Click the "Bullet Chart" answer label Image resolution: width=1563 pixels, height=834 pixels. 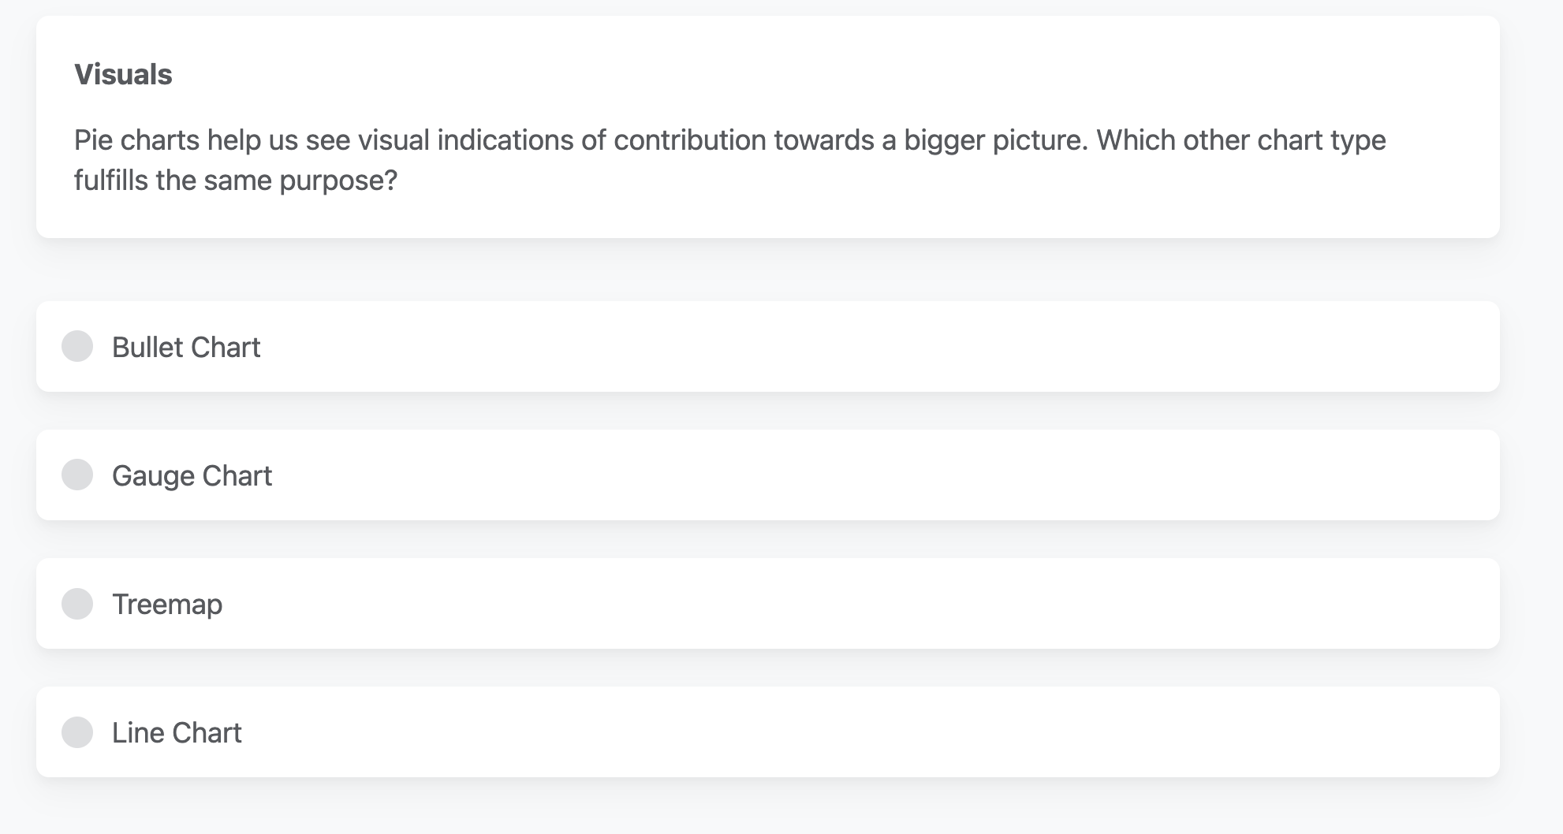point(186,347)
